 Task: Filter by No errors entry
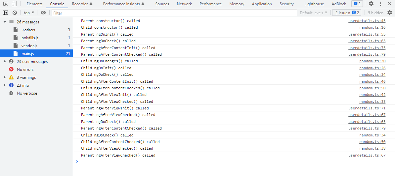(36, 70)
